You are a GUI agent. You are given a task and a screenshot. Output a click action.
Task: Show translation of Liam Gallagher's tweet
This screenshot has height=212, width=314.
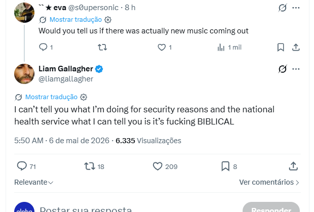pos(51,97)
